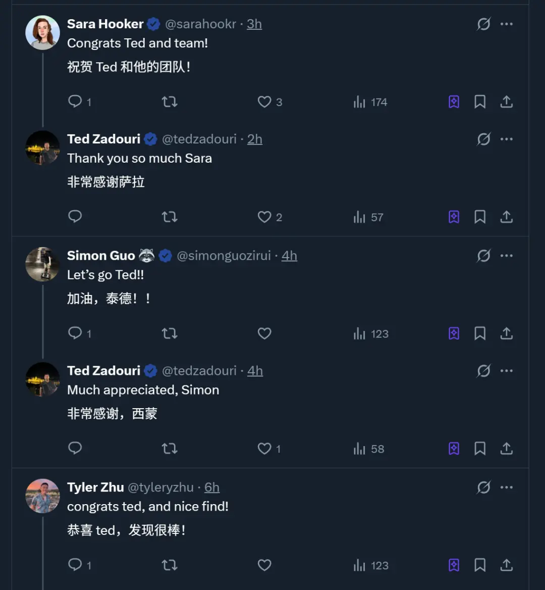Open more menu on Simon Guo's tweet

tap(507, 256)
